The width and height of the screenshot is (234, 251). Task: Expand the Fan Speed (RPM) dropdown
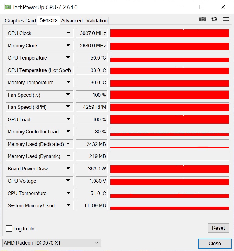pos(68,107)
